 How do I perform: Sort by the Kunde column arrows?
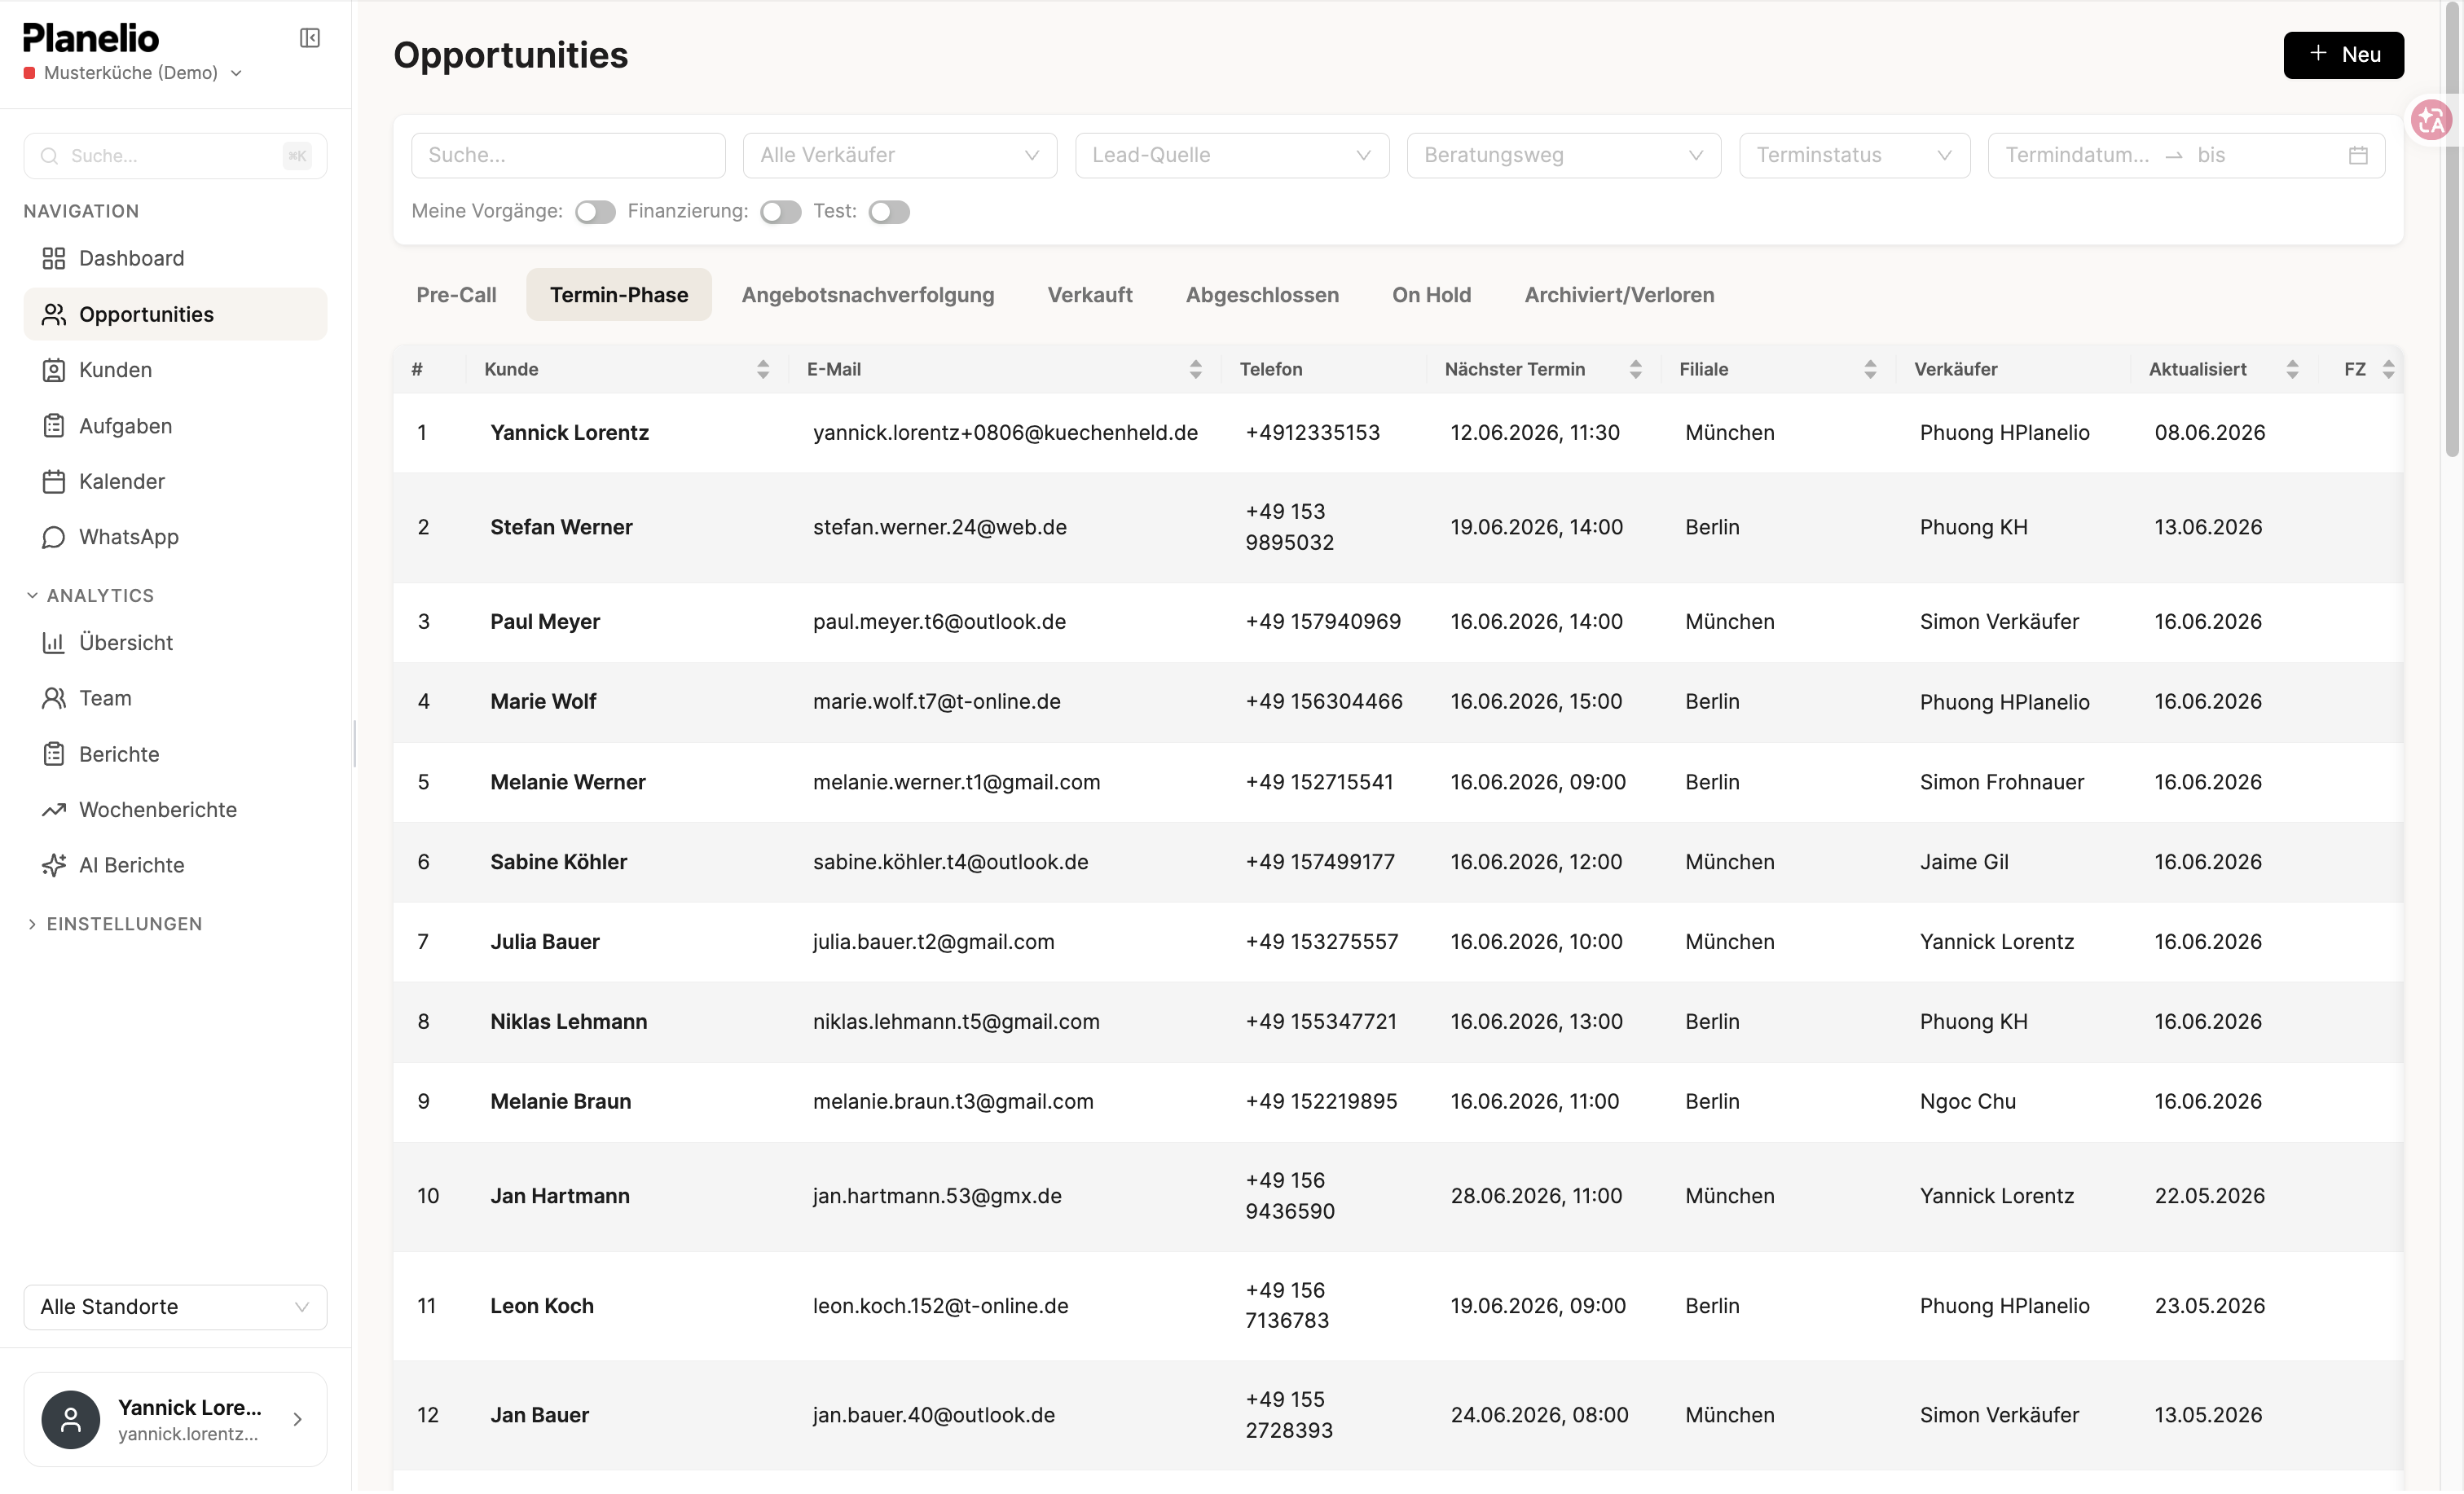click(x=763, y=370)
